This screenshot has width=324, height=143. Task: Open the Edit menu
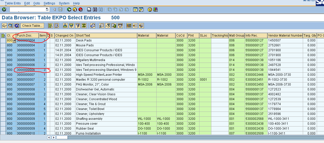pyautogui.click(x=27, y=3)
